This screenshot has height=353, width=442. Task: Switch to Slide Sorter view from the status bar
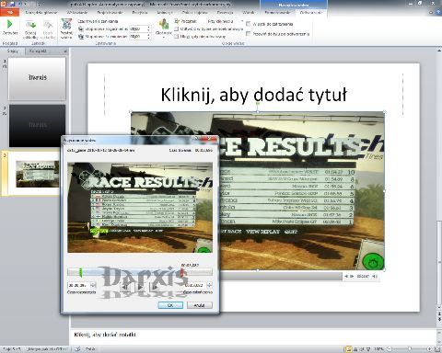pyautogui.click(x=355, y=349)
